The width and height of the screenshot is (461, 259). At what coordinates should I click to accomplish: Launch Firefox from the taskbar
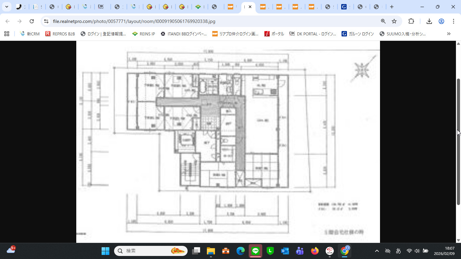315,251
